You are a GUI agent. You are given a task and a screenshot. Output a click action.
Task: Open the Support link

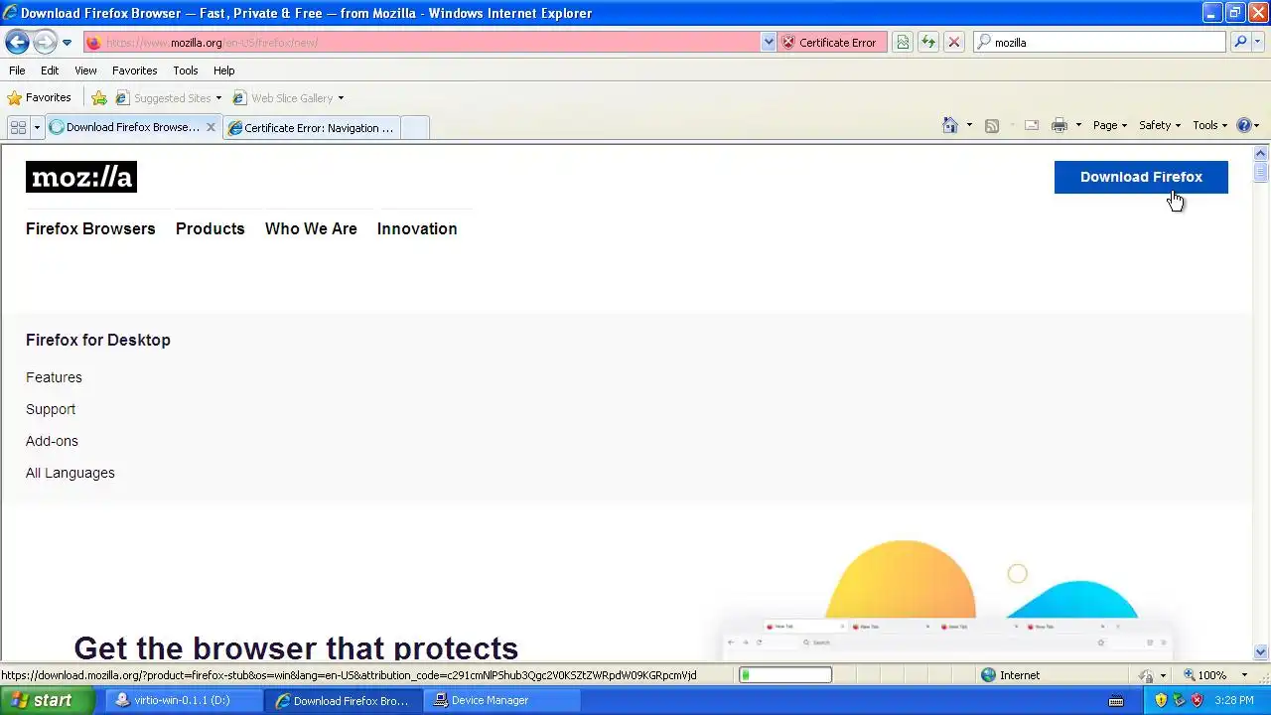point(51,409)
